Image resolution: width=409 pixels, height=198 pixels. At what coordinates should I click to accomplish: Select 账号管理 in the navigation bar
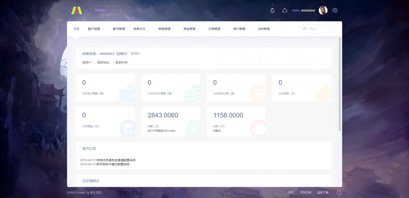[119, 29]
